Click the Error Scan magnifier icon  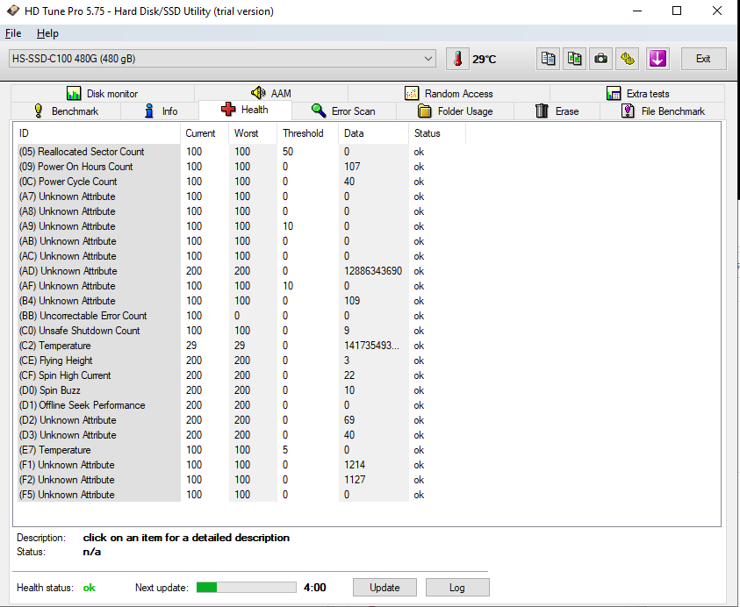tap(319, 111)
